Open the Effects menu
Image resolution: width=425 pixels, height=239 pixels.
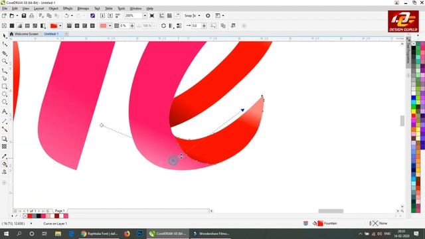pyautogui.click(x=68, y=9)
